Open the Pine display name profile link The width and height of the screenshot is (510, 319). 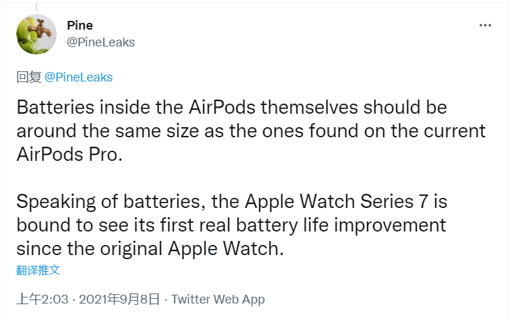coord(80,26)
